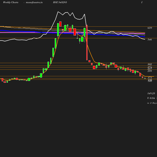Click the latest small green candle at 149
157x157 pixels.
(145, 78)
